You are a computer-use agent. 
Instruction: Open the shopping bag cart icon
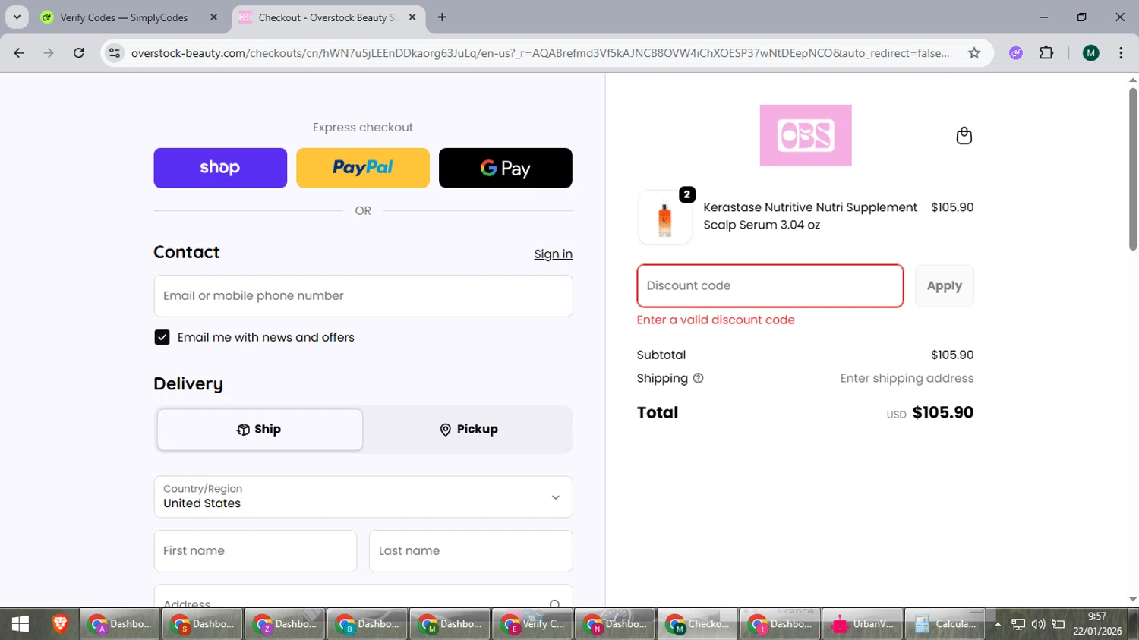[964, 136]
